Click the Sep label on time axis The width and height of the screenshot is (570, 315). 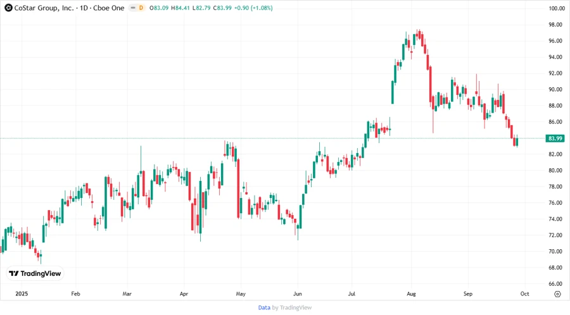click(468, 293)
